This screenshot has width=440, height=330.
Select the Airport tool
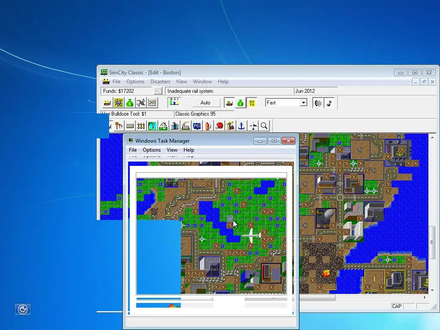(x=253, y=126)
